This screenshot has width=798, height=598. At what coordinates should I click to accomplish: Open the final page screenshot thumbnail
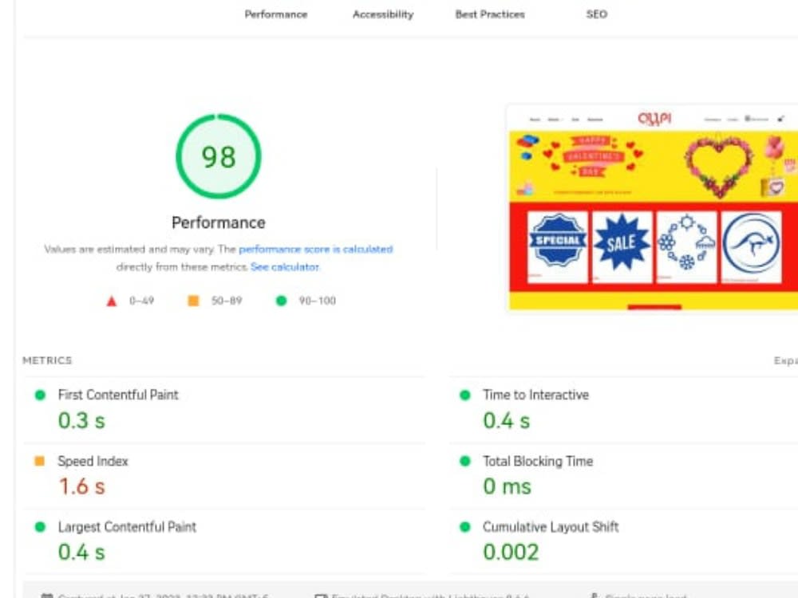pos(653,207)
